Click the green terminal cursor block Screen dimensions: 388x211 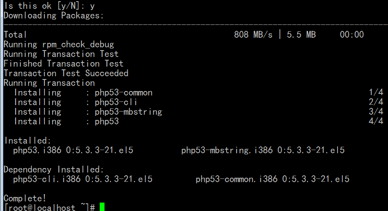[102, 207]
